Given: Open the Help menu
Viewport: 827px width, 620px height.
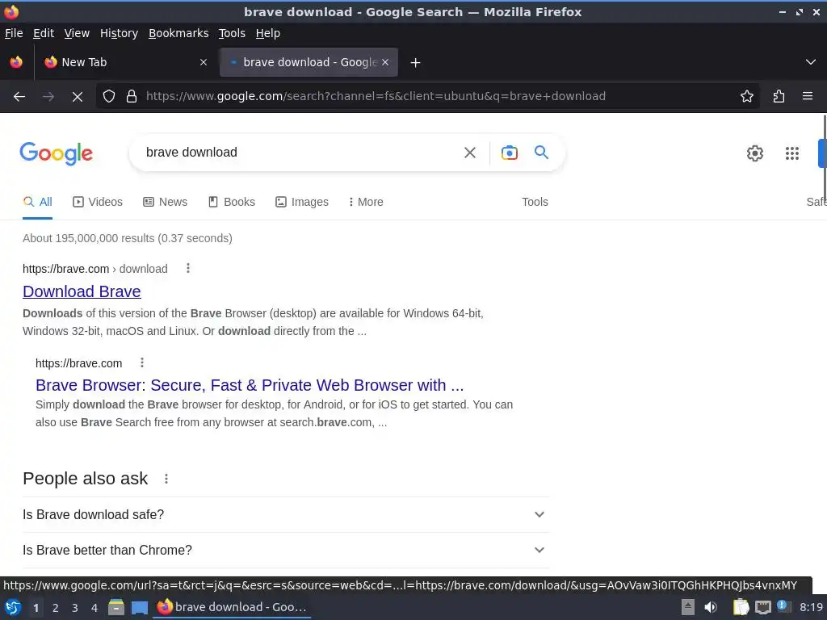Looking at the screenshot, I should point(268,33).
